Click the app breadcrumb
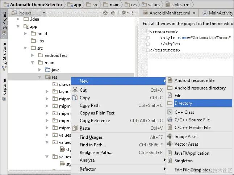Screen dimensions: 234x175 coord(74,5)
